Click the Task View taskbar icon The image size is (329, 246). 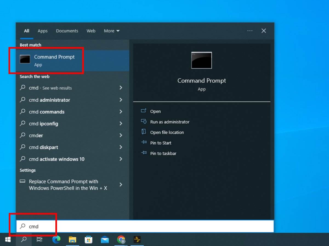[39, 240]
